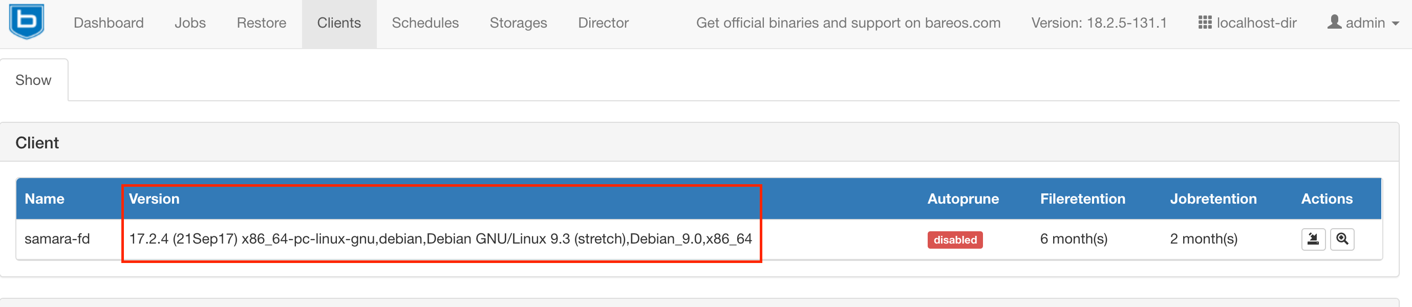Click the magnifier details icon for samara-fd

(1342, 239)
